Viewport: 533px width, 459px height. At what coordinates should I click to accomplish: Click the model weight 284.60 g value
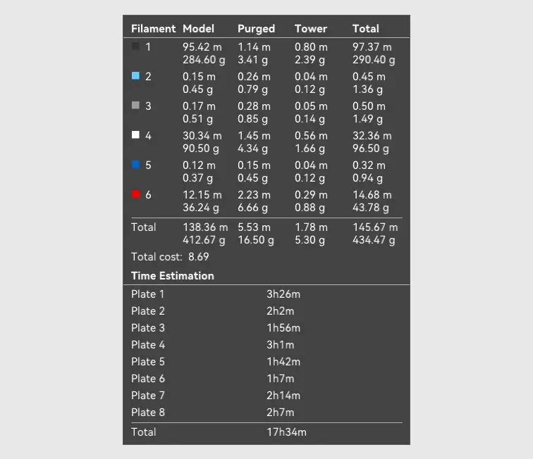(x=204, y=60)
